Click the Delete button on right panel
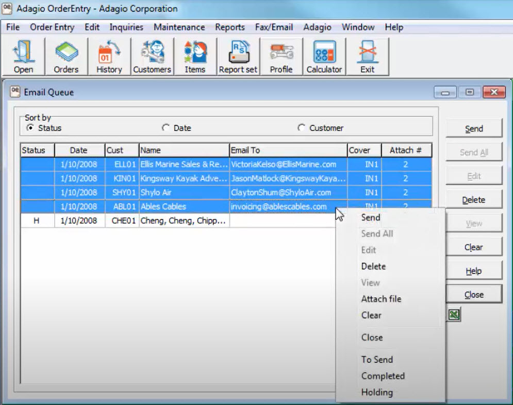 click(474, 200)
